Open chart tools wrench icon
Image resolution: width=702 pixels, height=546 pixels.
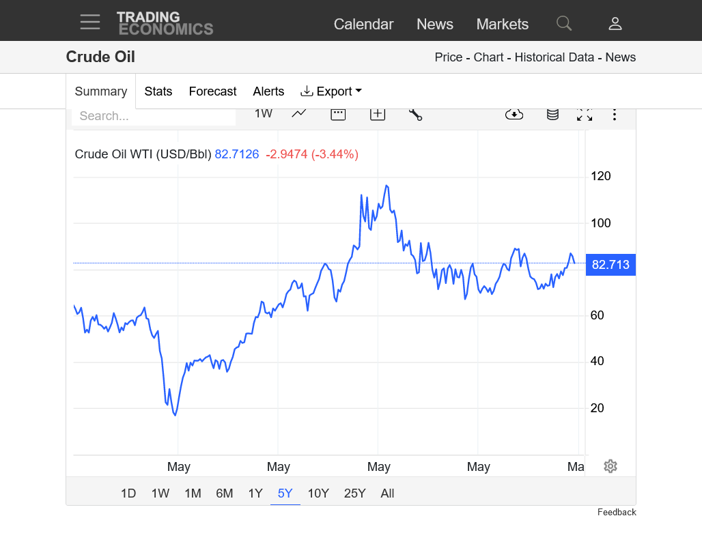415,115
